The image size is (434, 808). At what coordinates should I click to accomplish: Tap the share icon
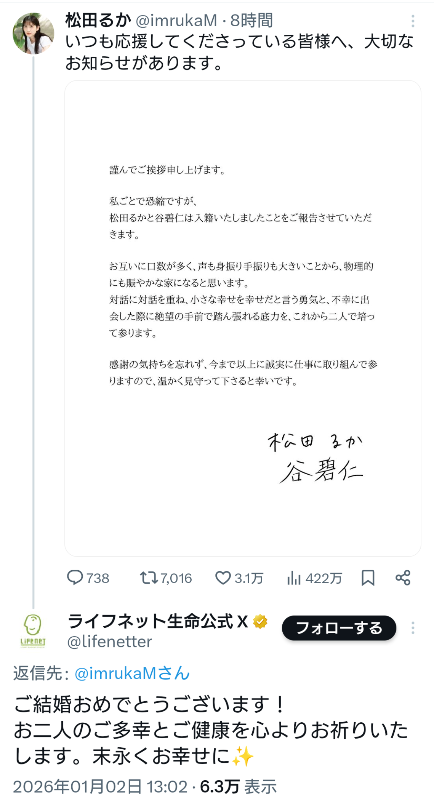tap(403, 578)
